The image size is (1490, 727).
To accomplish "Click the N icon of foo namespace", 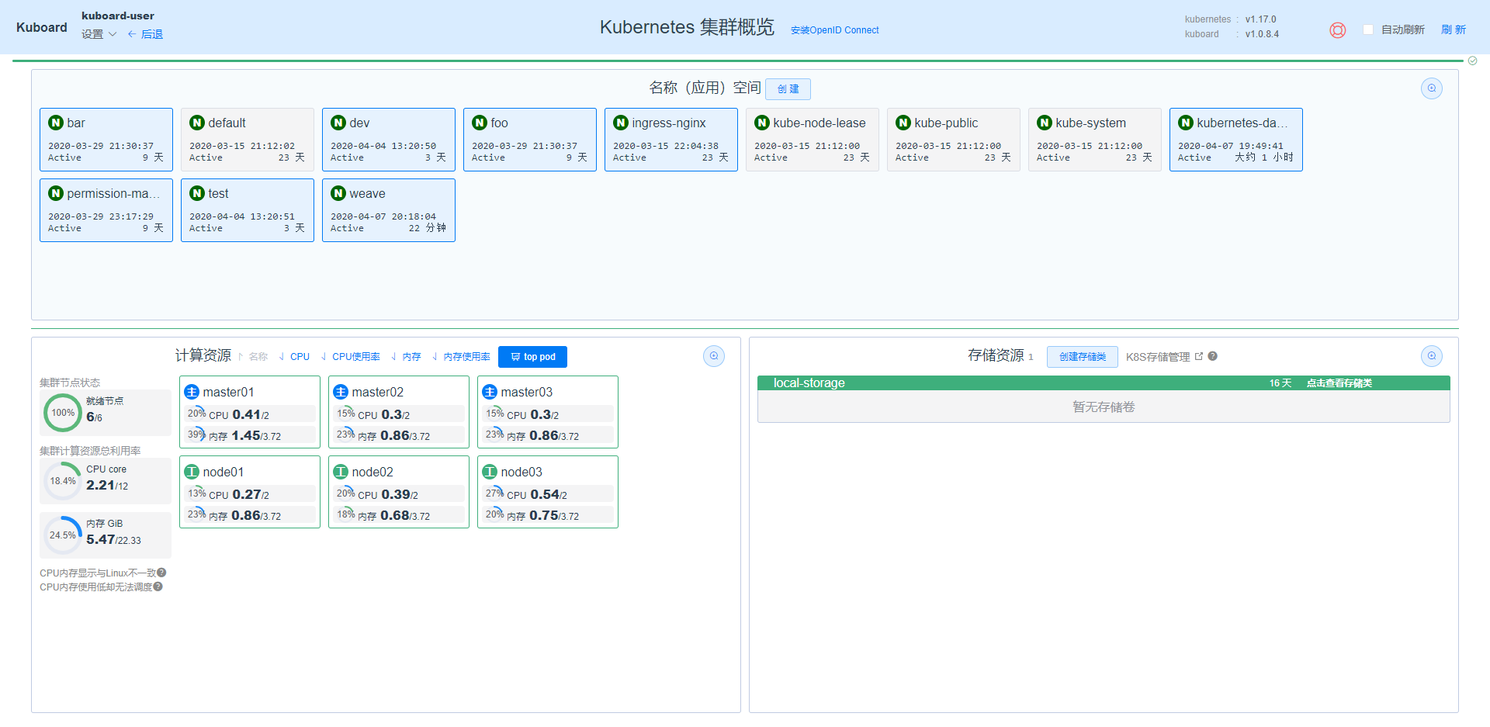I will (x=480, y=123).
